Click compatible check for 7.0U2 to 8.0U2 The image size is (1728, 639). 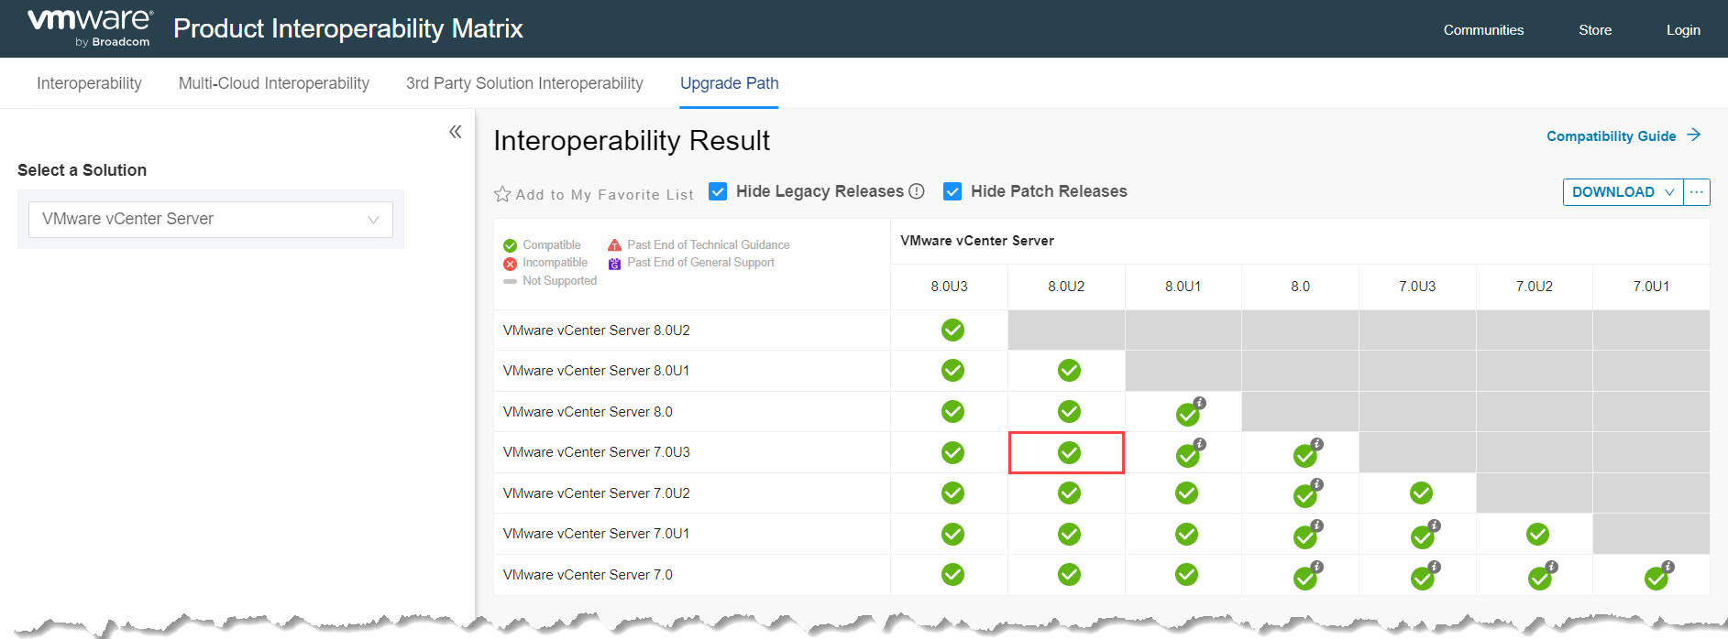coord(1069,493)
